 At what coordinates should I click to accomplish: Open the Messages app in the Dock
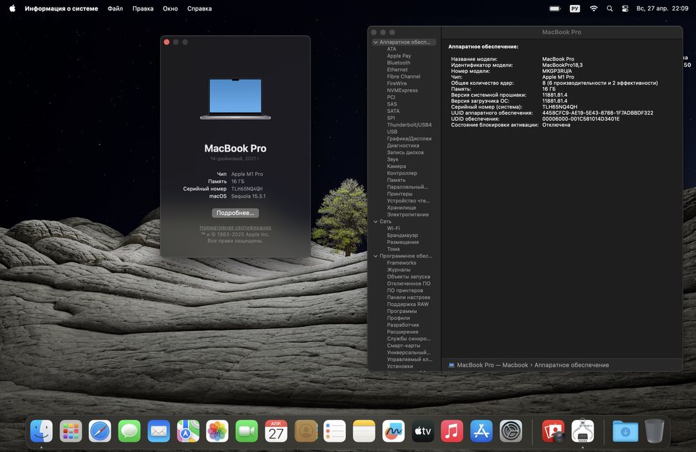[129, 430]
